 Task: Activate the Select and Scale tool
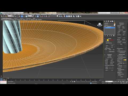[x=26, y=16]
